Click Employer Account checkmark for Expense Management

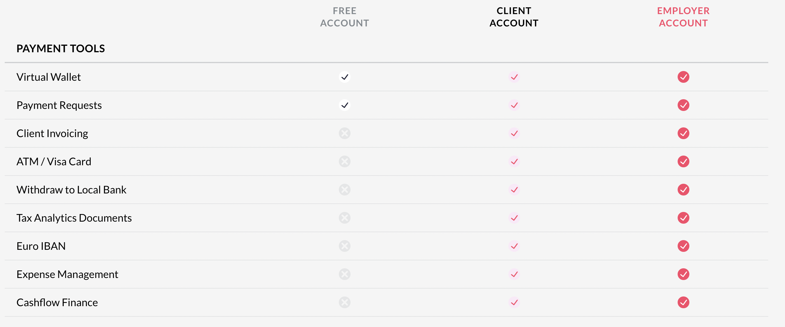point(683,274)
